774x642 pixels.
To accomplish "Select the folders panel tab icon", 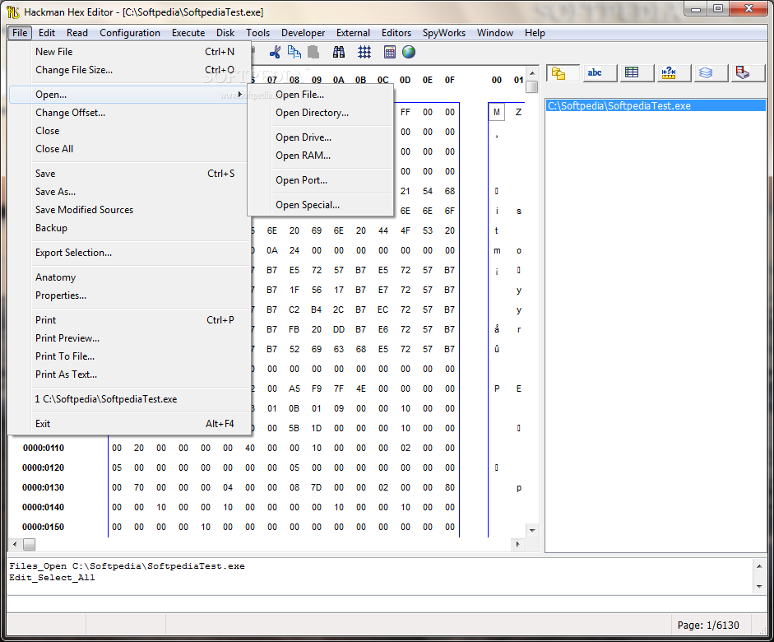I will tap(563, 73).
